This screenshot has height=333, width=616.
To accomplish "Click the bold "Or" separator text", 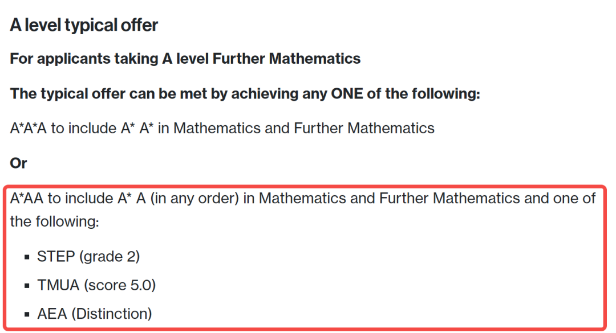I will [x=18, y=163].
